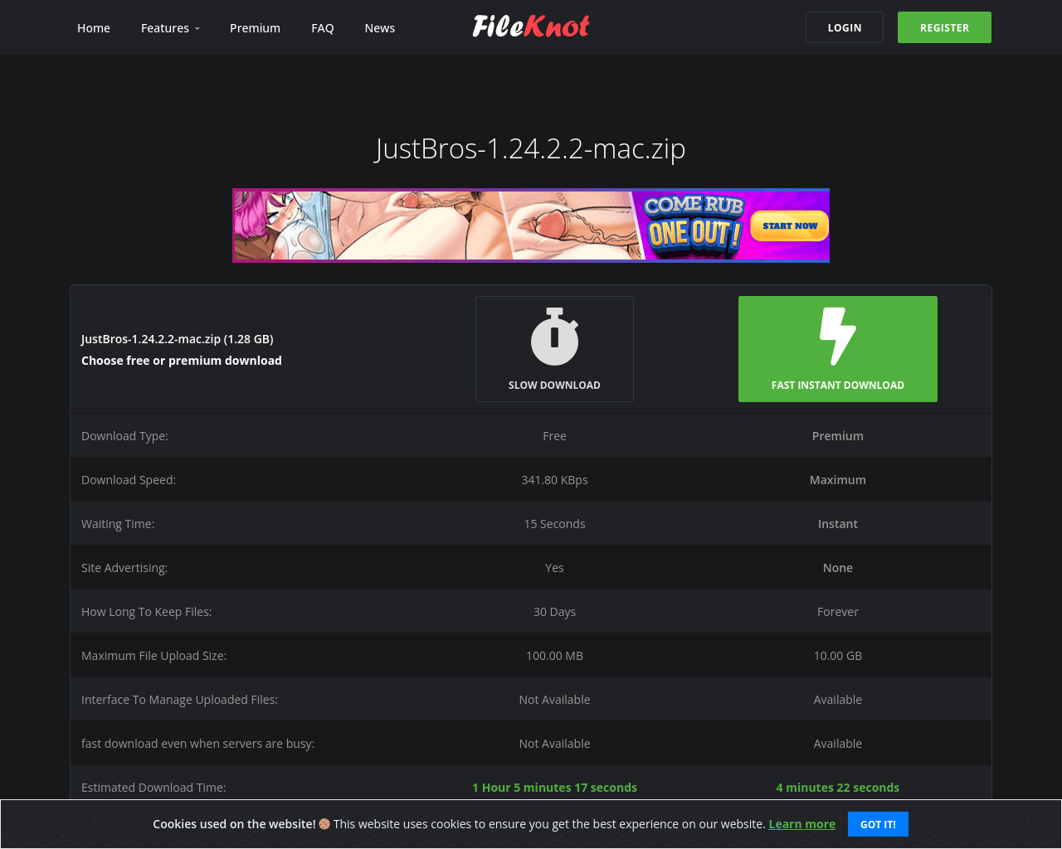Click 'Choose free or premium download' text
Screen dimensions: 1062x849
click(182, 361)
